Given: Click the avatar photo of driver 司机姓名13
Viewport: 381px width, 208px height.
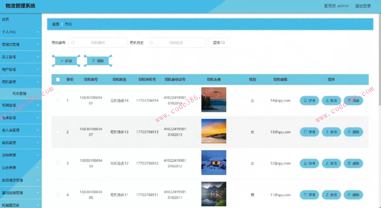Looking at the screenshot, I should click(x=214, y=131).
